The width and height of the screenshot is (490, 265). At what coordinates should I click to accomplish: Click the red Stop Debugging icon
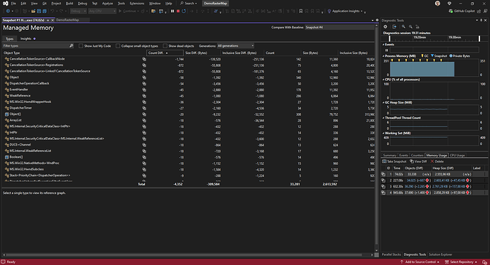click(x=178, y=11)
